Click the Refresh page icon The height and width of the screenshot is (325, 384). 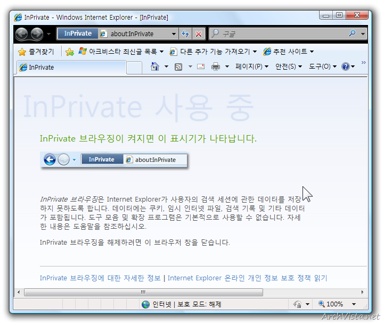185,34
